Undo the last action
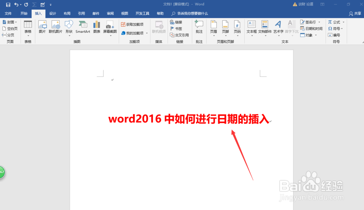 pos(16,4)
